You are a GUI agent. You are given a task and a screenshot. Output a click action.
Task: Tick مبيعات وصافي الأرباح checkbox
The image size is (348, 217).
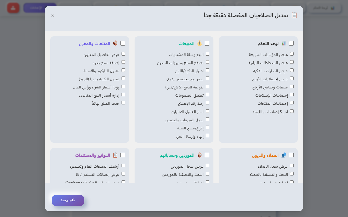click(292, 87)
